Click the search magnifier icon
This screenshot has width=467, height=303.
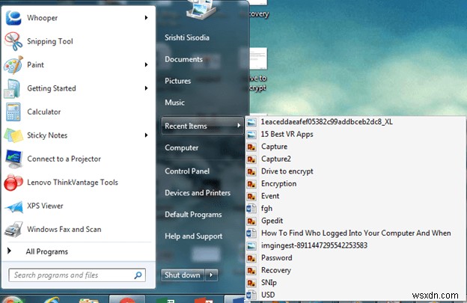[138, 275]
